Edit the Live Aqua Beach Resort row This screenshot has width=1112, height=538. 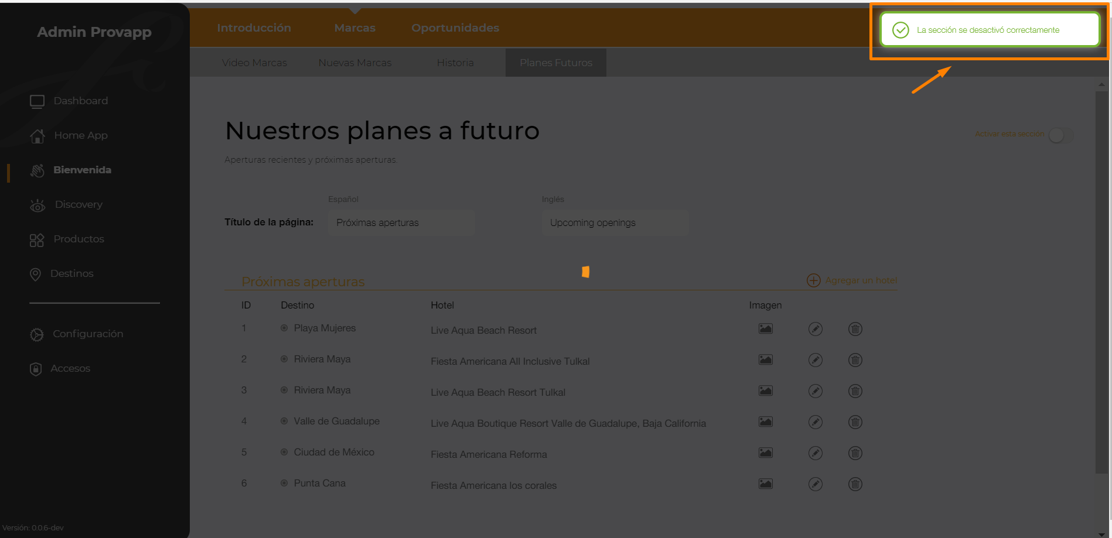tap(815, 329)
